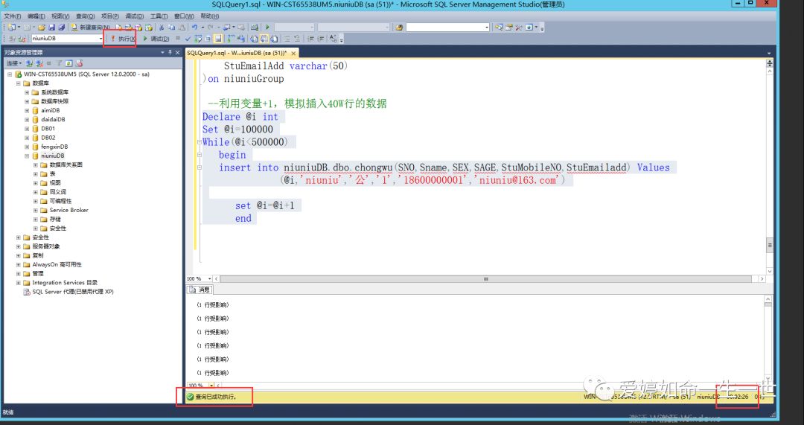Select the DB02 database in tree

[48, 138]
